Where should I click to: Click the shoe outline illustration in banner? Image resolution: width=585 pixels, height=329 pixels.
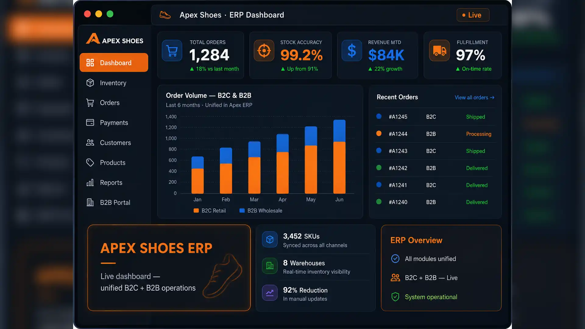point(222,276)
